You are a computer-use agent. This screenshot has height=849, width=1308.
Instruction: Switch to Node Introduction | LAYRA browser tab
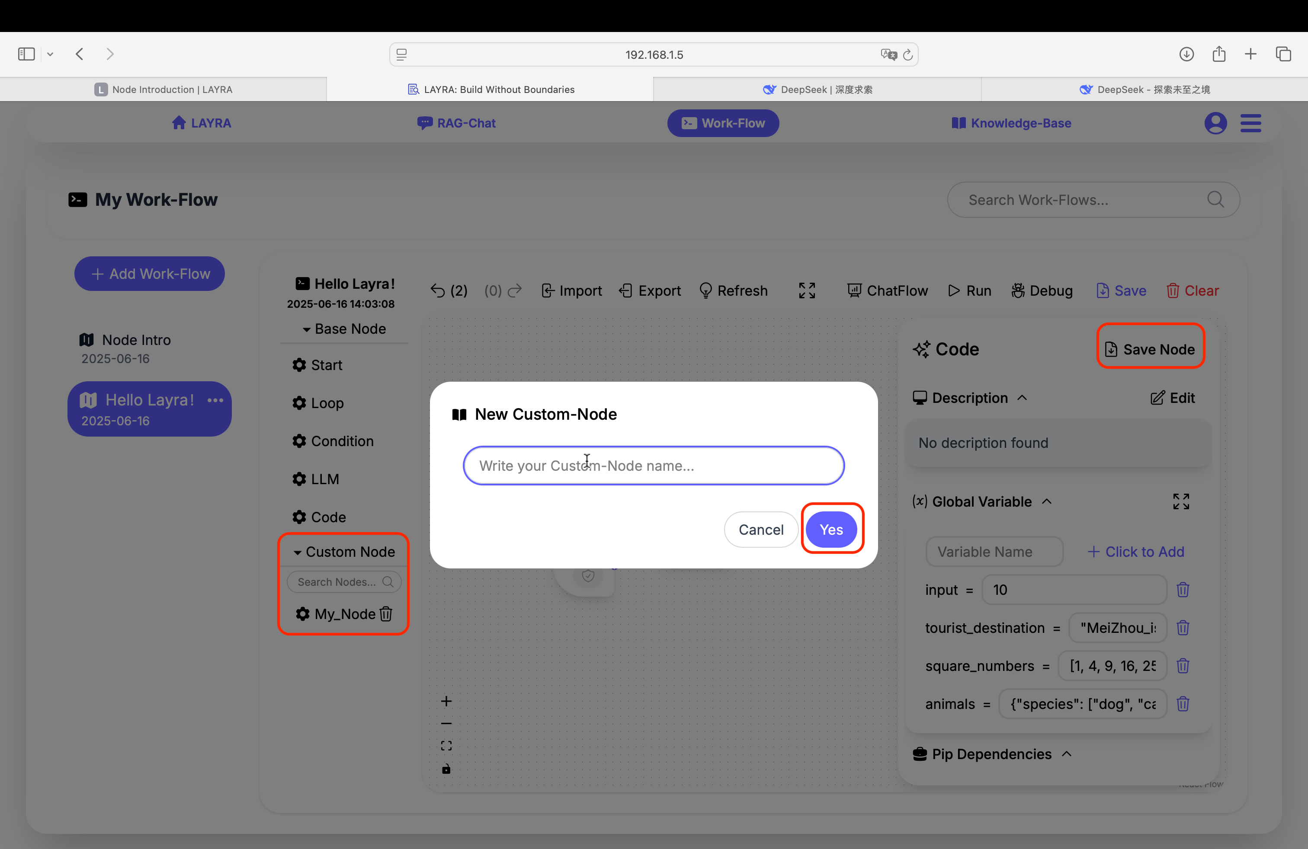pyautogui.click(x=163, y=89)
